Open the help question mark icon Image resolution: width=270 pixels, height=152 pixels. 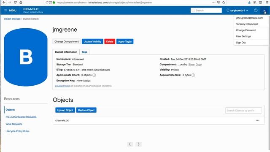click(256, 10)
